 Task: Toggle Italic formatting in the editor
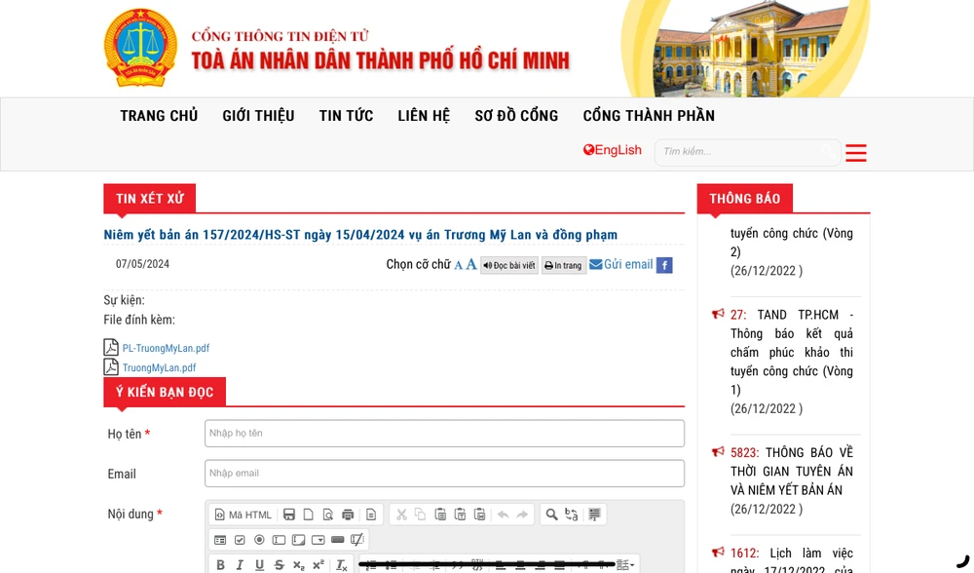240,564
